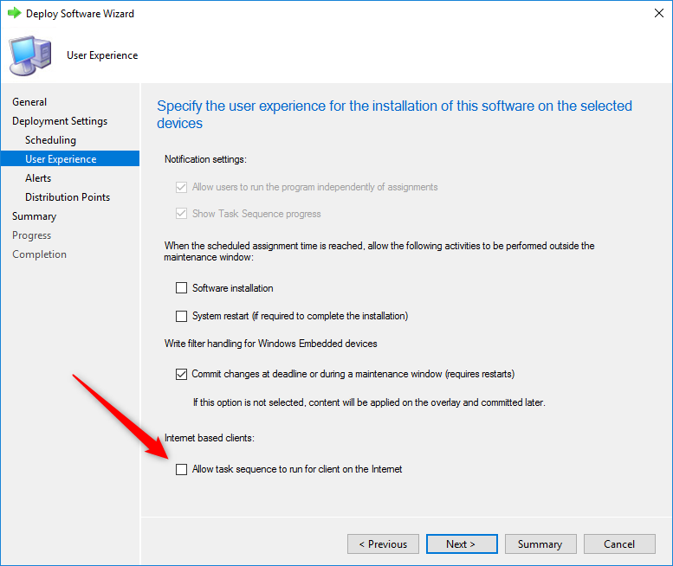
Task: Click the 'If this option is not selected' note
Action: pyautogui.click(x=369, y=402)
